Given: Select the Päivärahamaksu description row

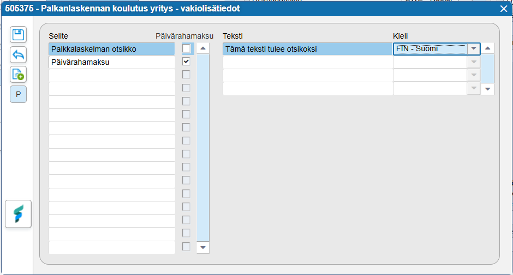Looking at the screenshot, I should pyautogui.click(x=112, y=62).
